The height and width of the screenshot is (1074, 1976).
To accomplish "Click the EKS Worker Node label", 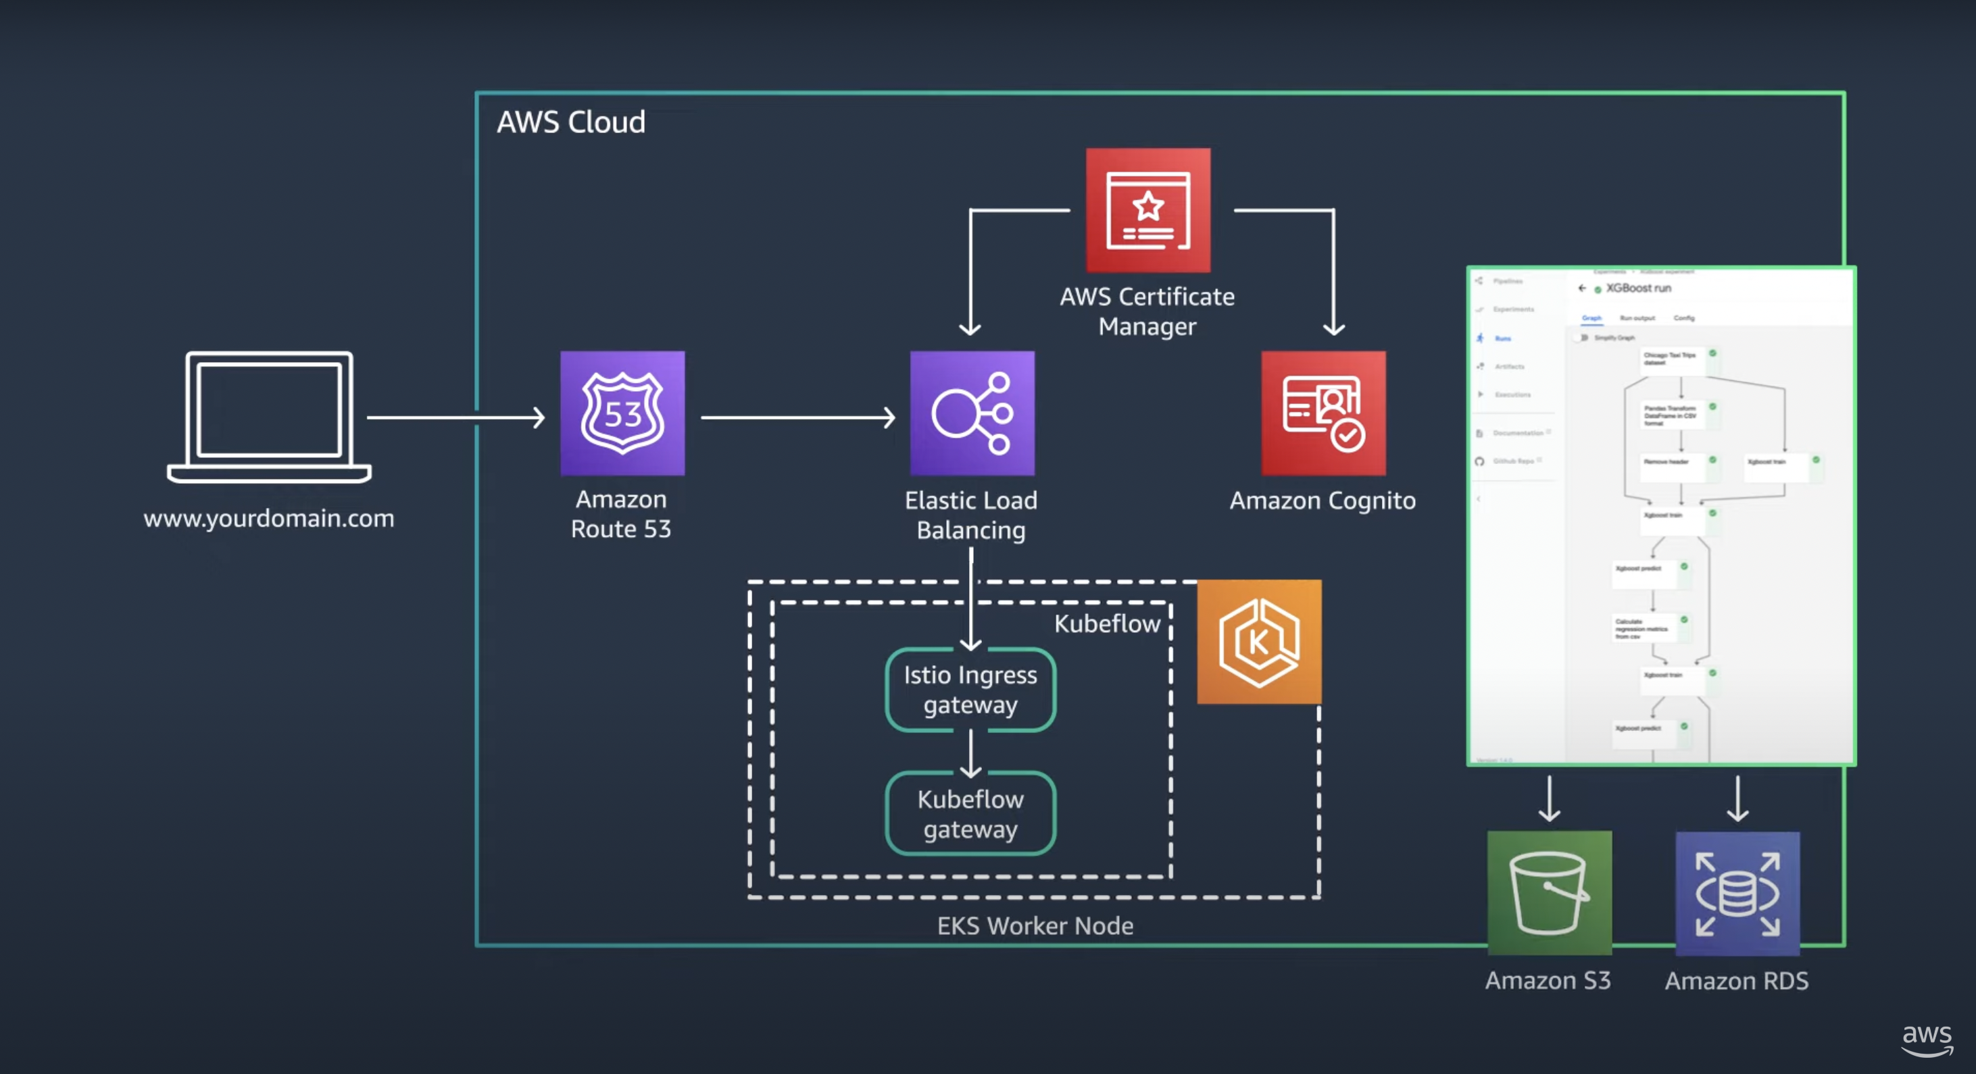I will pyautogui.click(x=1035, y=926).
